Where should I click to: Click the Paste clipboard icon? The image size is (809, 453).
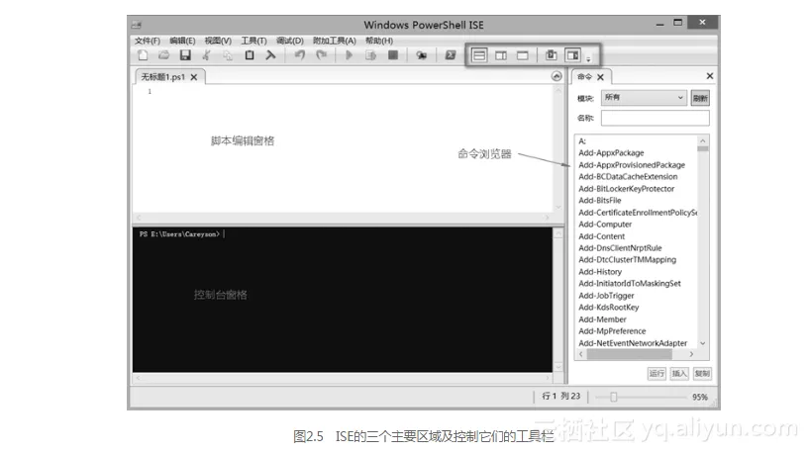[x=250, y=55]
